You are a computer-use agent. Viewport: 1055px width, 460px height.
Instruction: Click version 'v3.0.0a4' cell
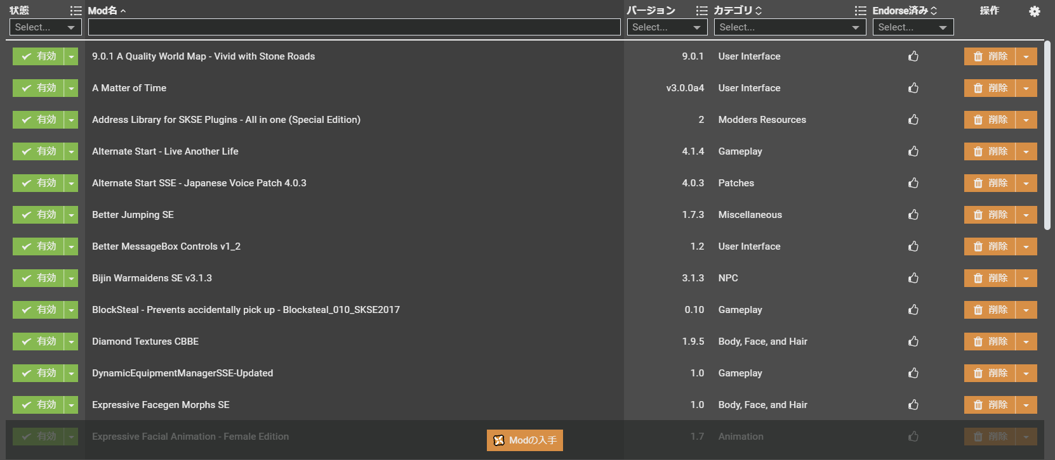(685, 88)
